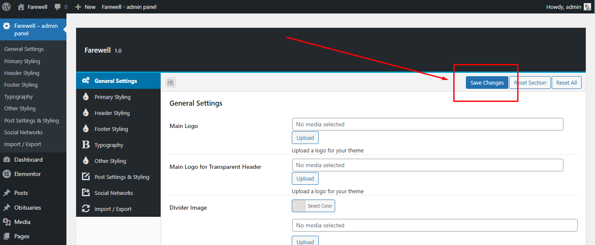Open Howdy, admin account menu

[x=563, y=7]
